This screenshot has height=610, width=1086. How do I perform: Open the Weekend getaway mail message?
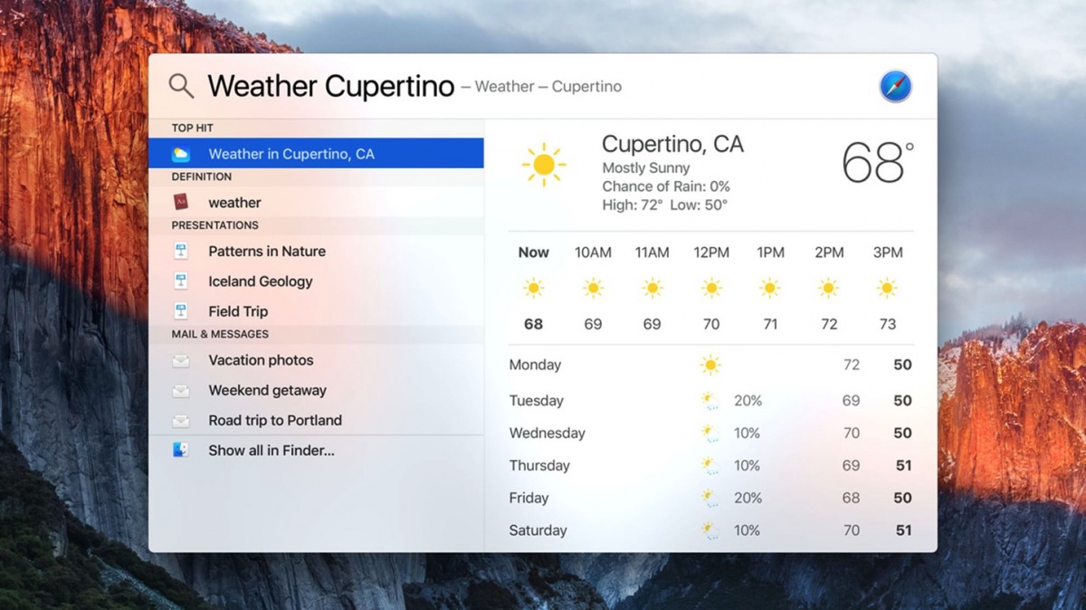click(x=267, y=390)
